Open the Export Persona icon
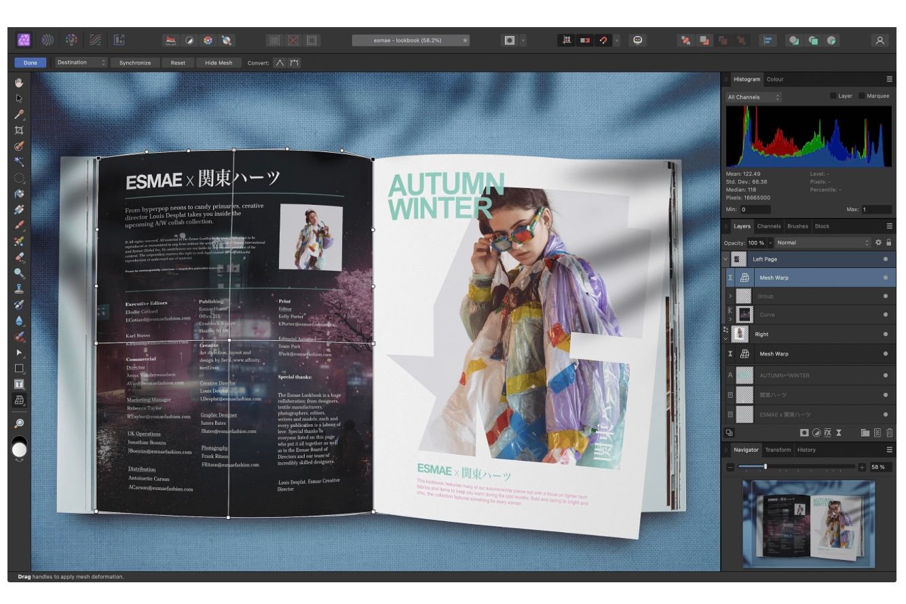This screenshot has height=604, width=906. pyautogui.click(x=119, y=40)
